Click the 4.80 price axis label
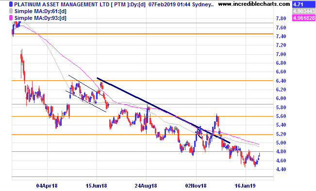316x191 pixels. (281, 152)
